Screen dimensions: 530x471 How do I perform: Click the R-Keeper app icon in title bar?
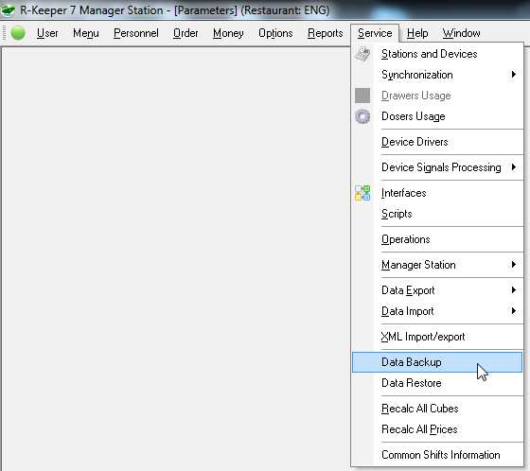[8, 10]
